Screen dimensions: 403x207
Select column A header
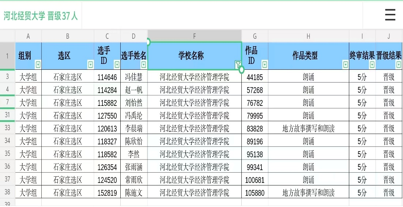pyautogui.click(x=28, y=36)
